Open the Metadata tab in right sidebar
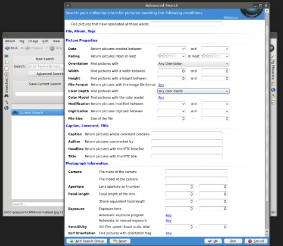This screenshot has height=246, width=283. click(x=273, y=70)
